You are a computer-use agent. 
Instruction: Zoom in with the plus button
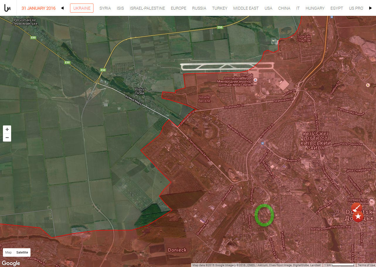(7, 130)
